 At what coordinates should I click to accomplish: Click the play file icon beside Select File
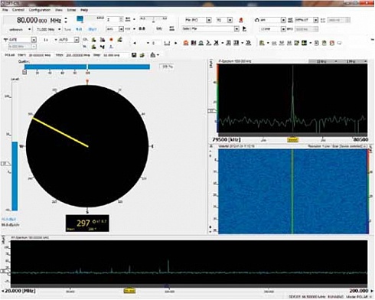pos(244,29)
